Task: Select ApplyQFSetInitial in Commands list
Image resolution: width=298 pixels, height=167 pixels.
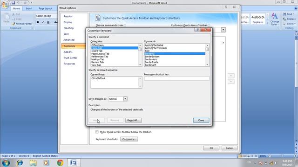Action: point(175,45)
